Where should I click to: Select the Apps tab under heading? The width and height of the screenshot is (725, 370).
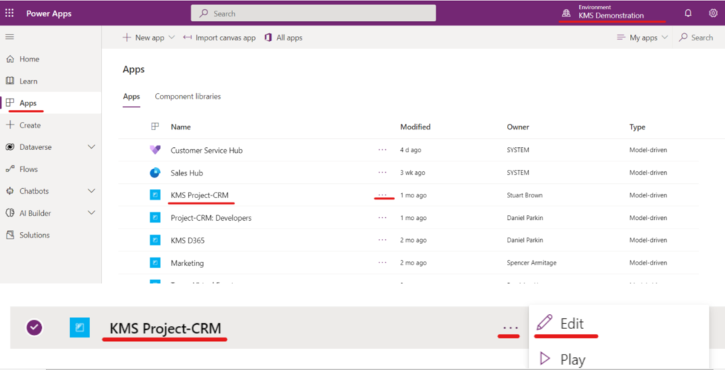pos(131,97)
